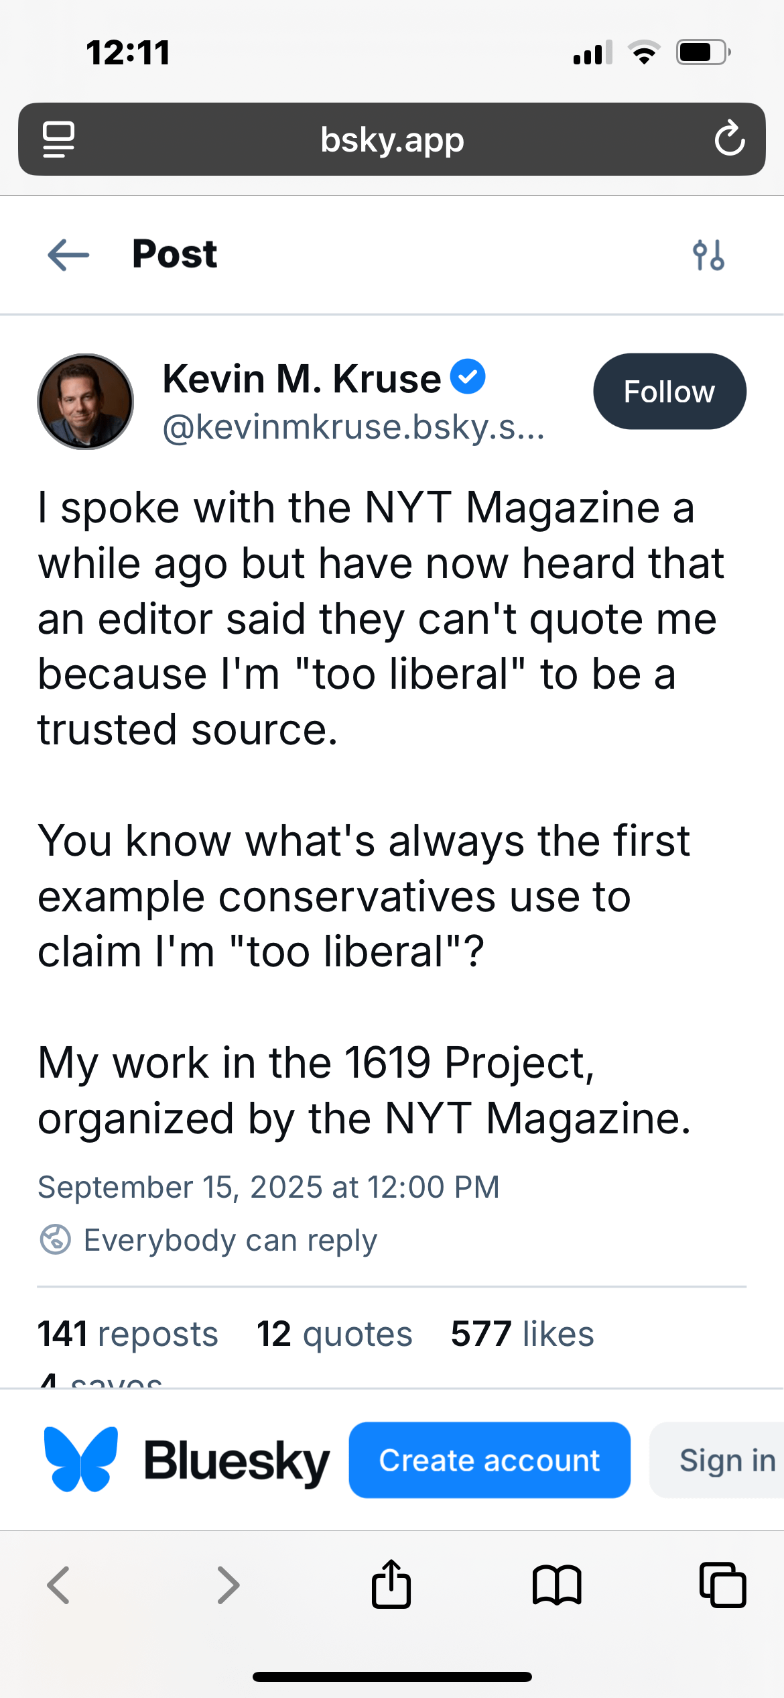The height and width of the screenshot is (1698, 784).
Task: Open thread settings sliders icon
Action: pyautogui.click(x=708, y=255)
